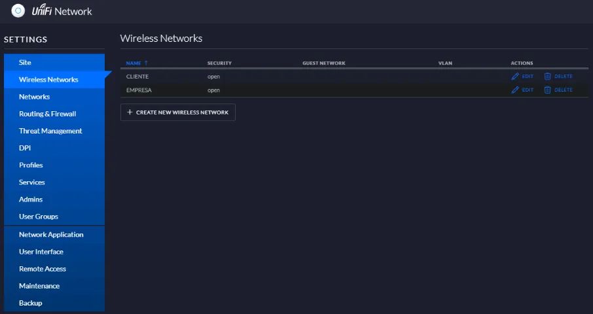
Task: Sort by the Name column arrow
Action: click(146, 63)
